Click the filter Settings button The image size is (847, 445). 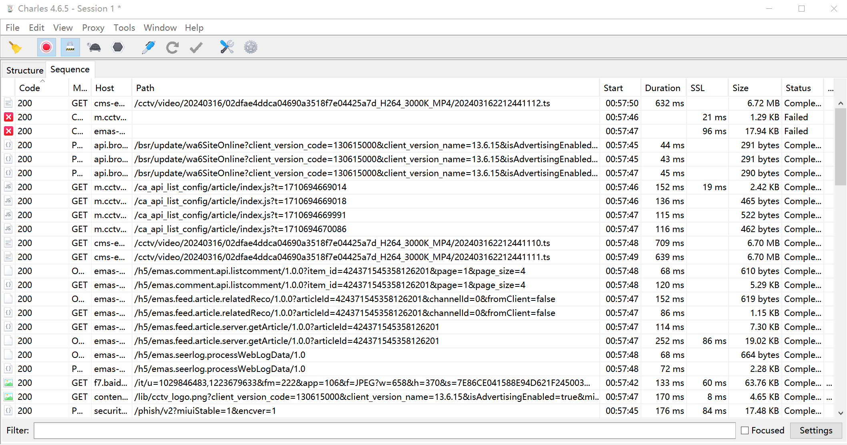point(816,430)
